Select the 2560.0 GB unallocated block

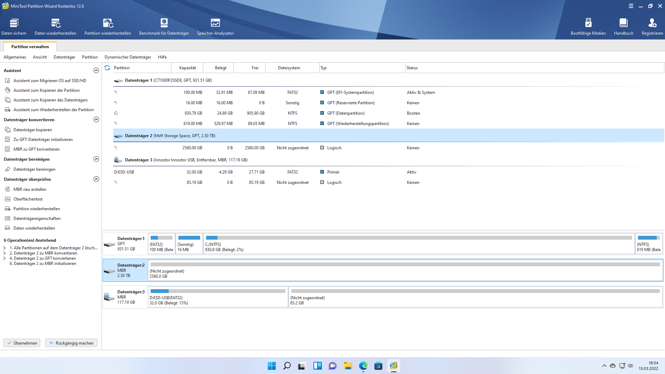[405, 270]
